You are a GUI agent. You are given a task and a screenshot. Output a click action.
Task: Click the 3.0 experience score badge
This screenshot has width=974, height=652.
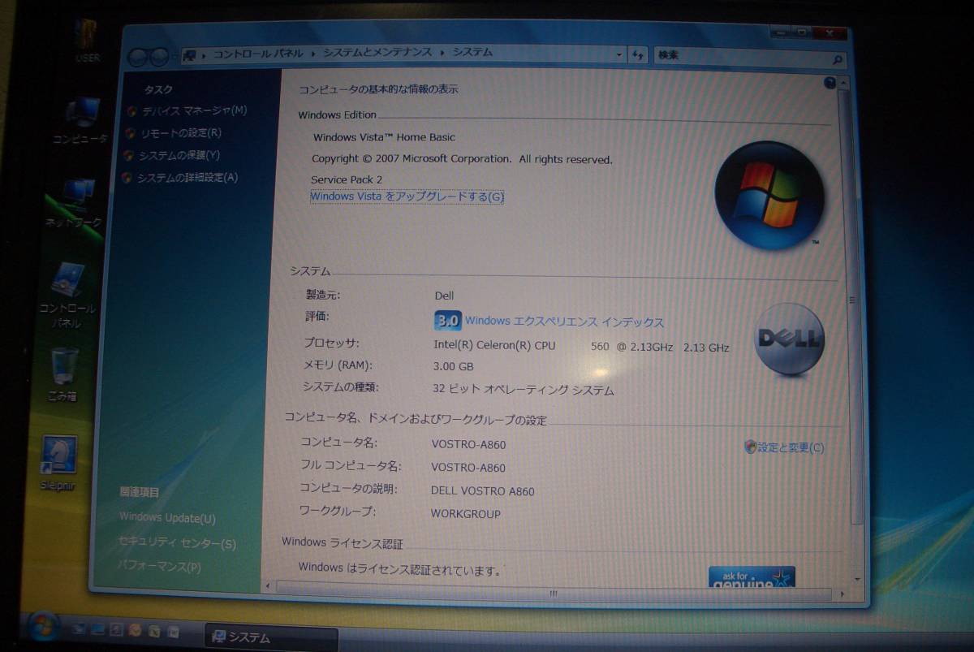point(448,320)
